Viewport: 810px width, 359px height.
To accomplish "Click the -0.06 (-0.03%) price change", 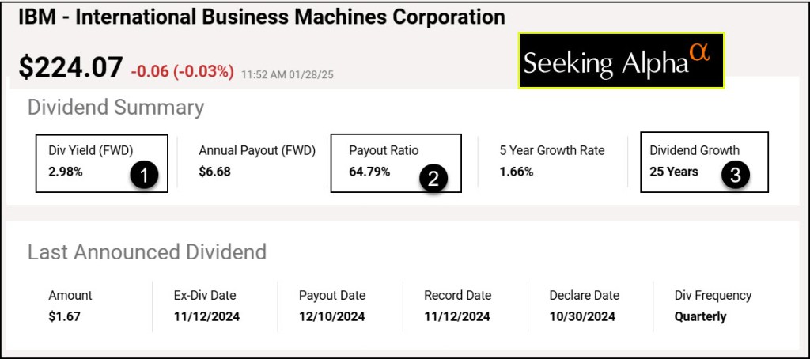I will [x=182, y=72].
